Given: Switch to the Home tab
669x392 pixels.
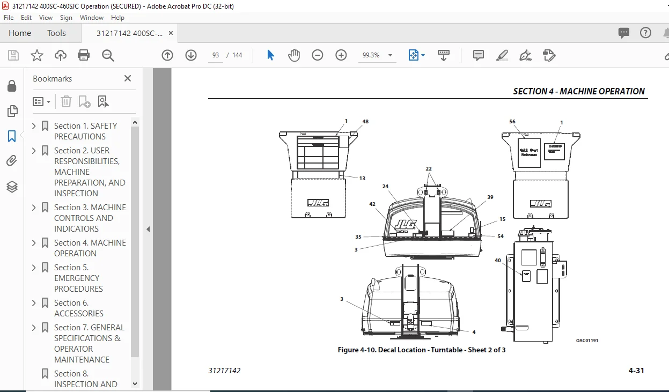Looking at the screenshot, I should [20, 33].
